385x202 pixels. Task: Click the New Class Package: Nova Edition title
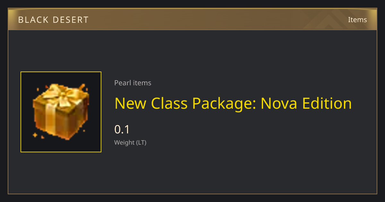point(233,104)
